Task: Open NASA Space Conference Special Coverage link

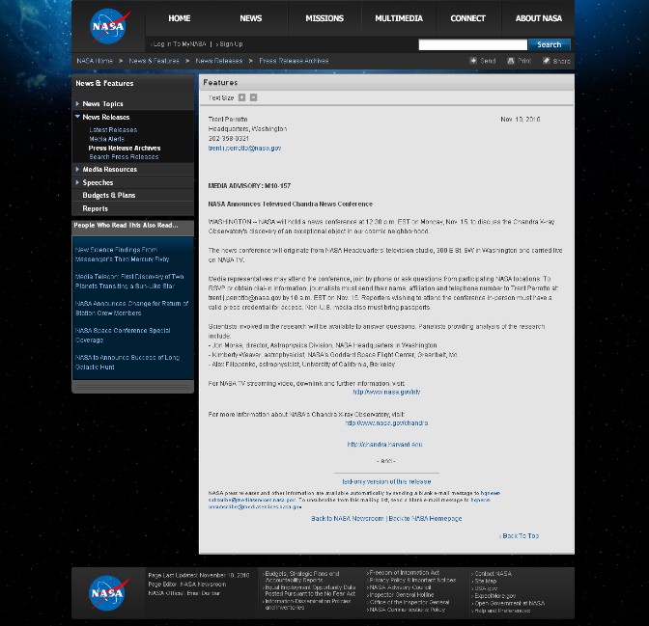Action: click(123, 336)
